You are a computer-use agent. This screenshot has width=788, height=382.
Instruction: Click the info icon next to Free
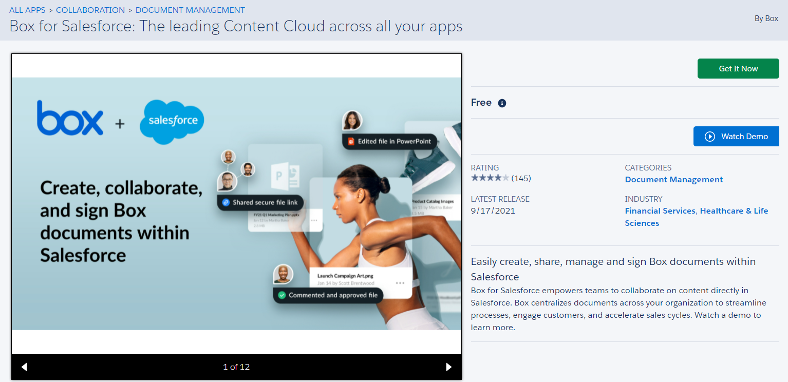[502, 103]
